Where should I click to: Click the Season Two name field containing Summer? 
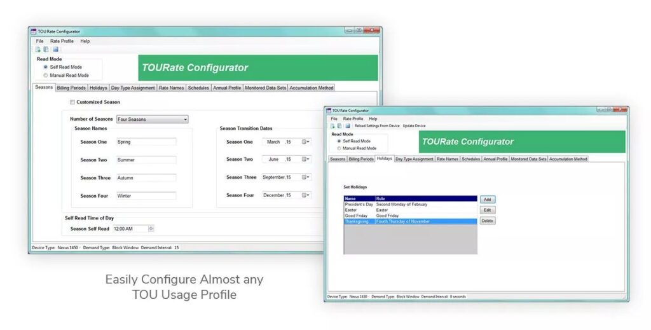click(x=146, y=160)
